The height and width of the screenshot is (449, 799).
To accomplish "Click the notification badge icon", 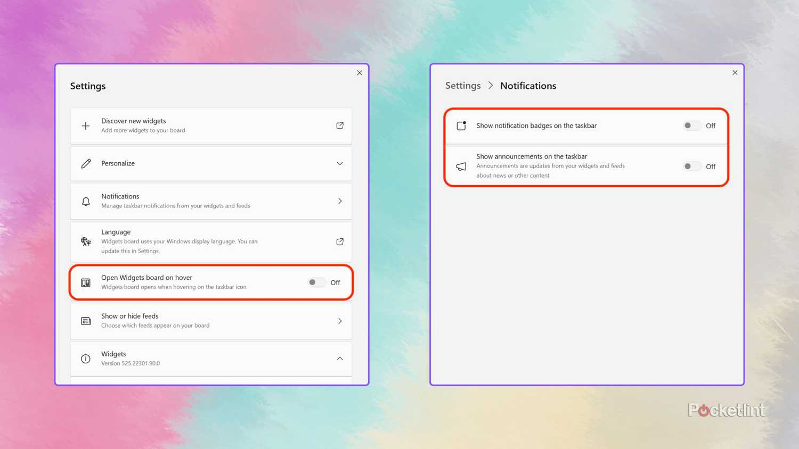I will 461,126.
